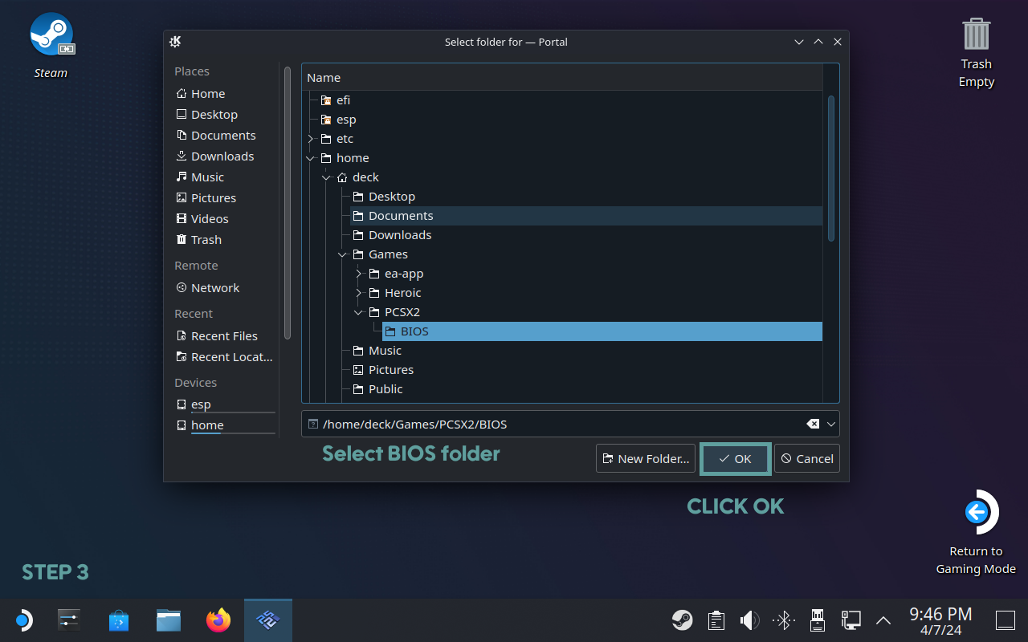Select the BIOS folder in tree

pos(414,331)
